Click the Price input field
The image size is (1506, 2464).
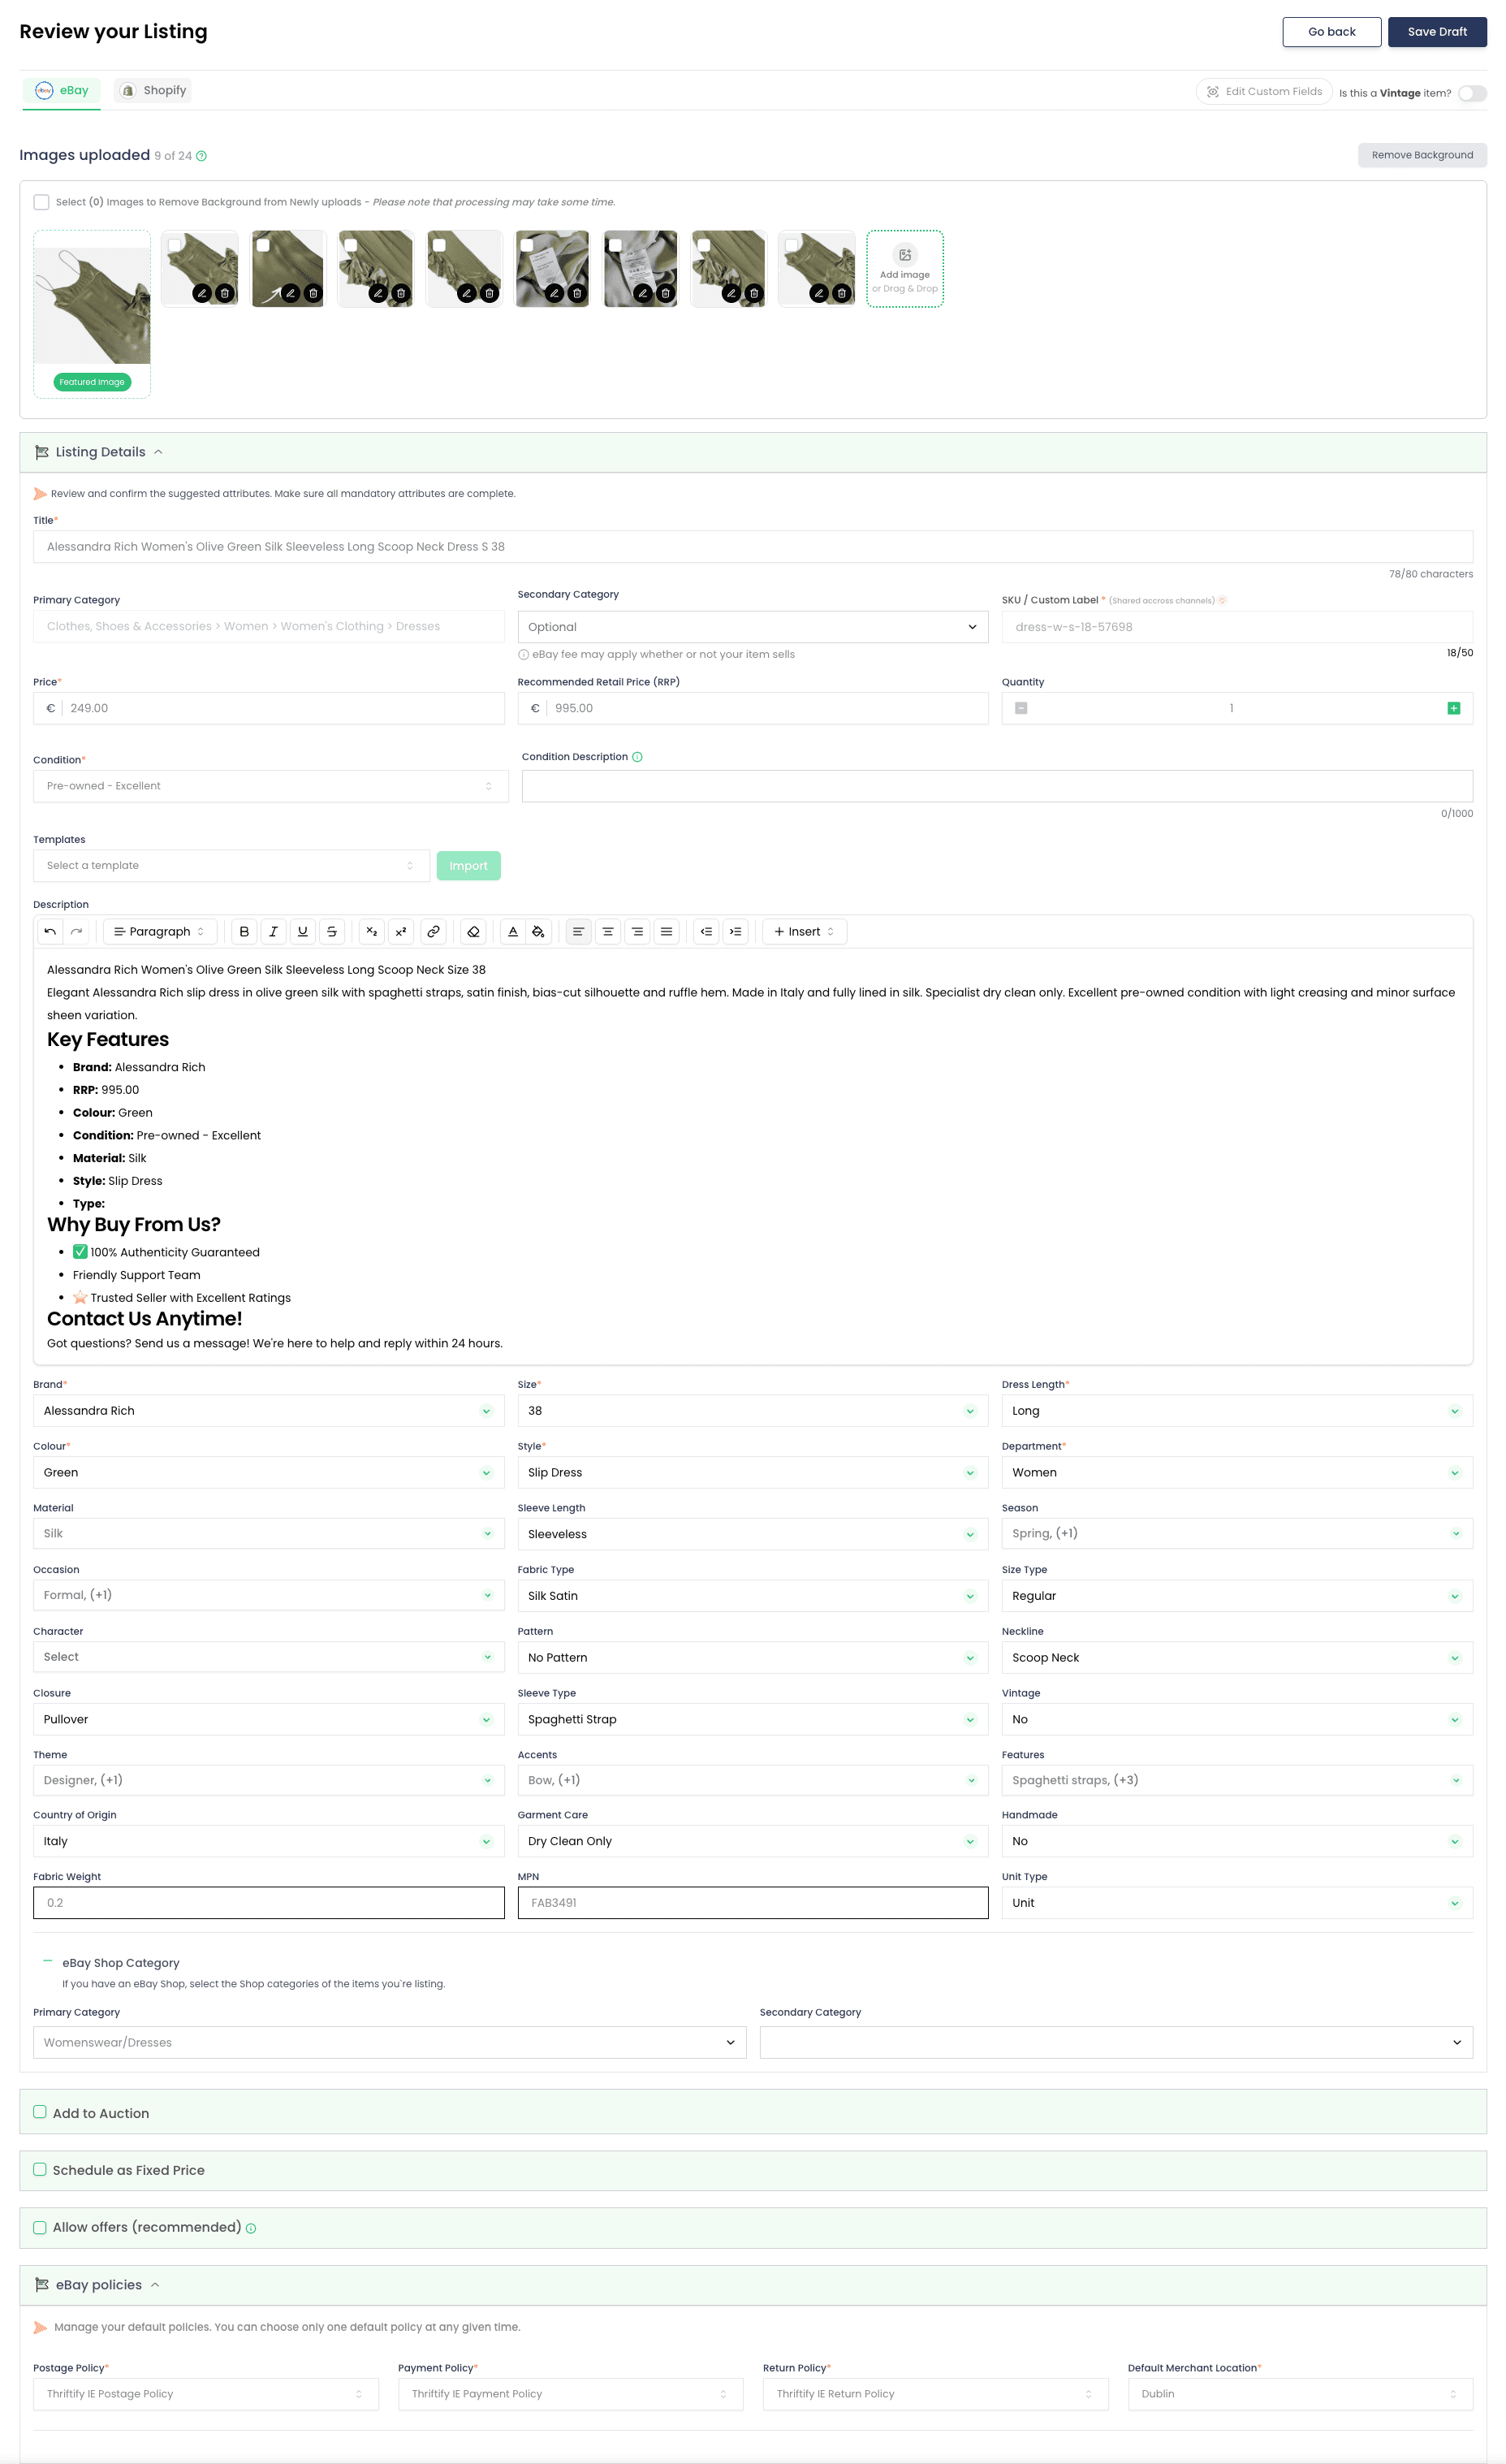[269, 708]
